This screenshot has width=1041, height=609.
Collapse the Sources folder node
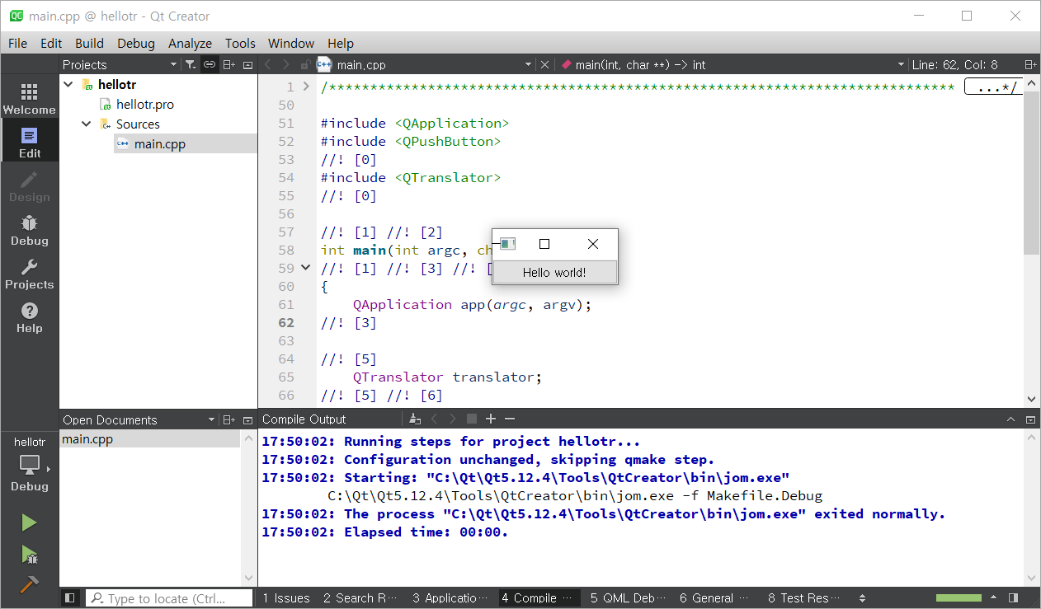click(86, 124)
